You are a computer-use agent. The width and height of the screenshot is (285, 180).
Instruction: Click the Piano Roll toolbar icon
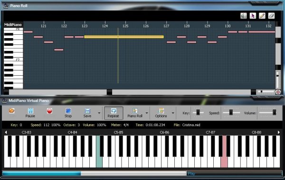coord(135,113)
